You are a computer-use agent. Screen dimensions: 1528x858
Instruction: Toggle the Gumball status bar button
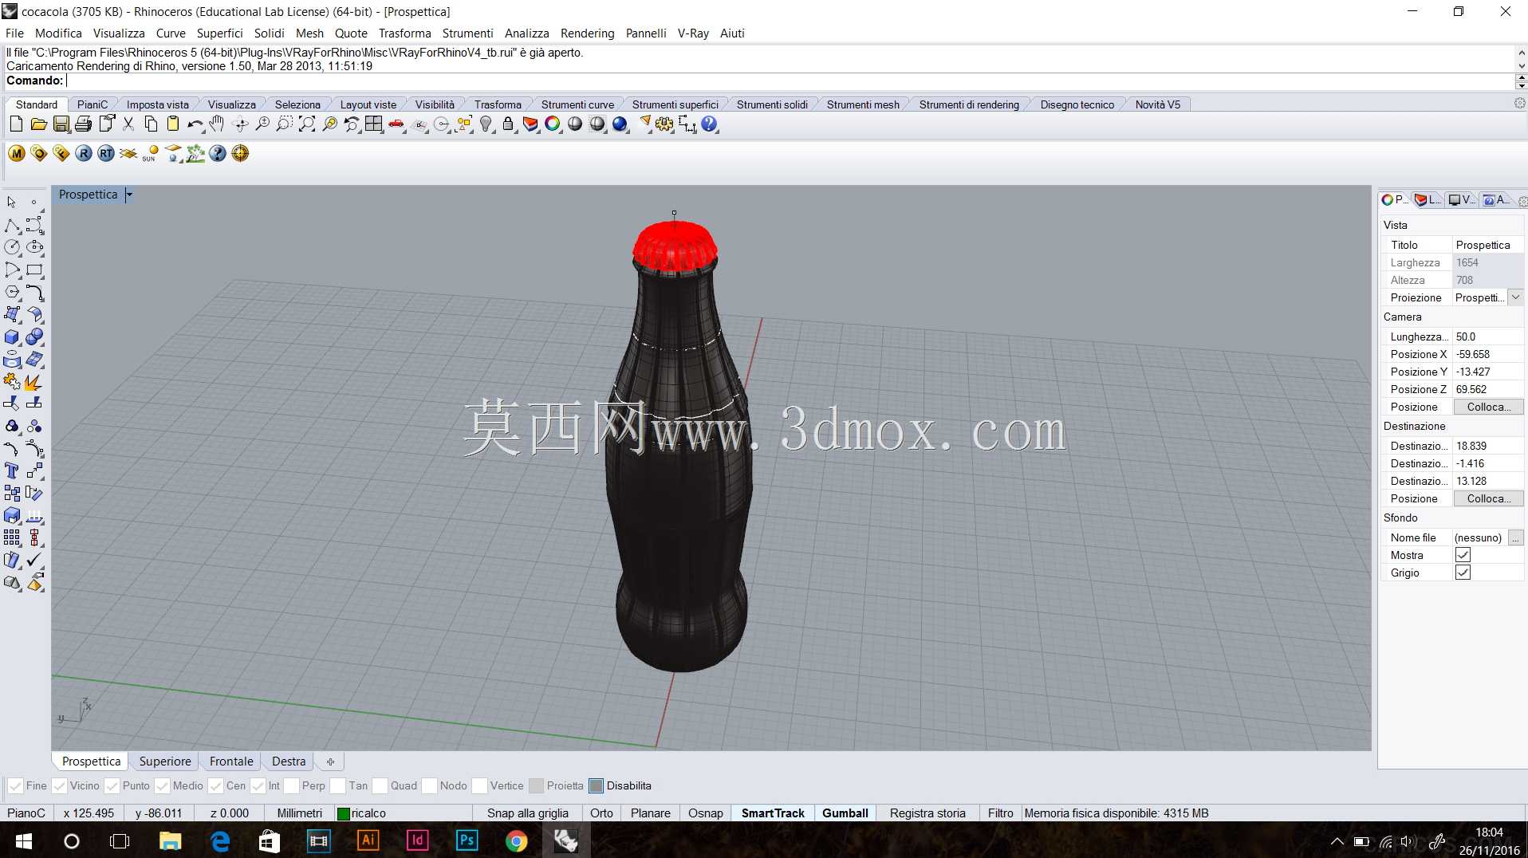tap(845, 813)
